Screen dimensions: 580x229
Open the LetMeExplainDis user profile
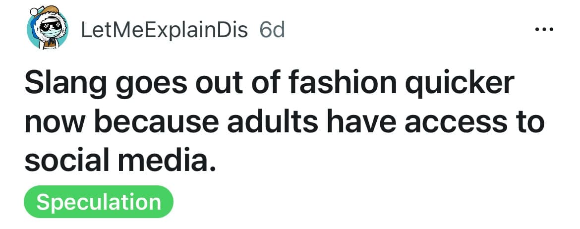(164, 30)
